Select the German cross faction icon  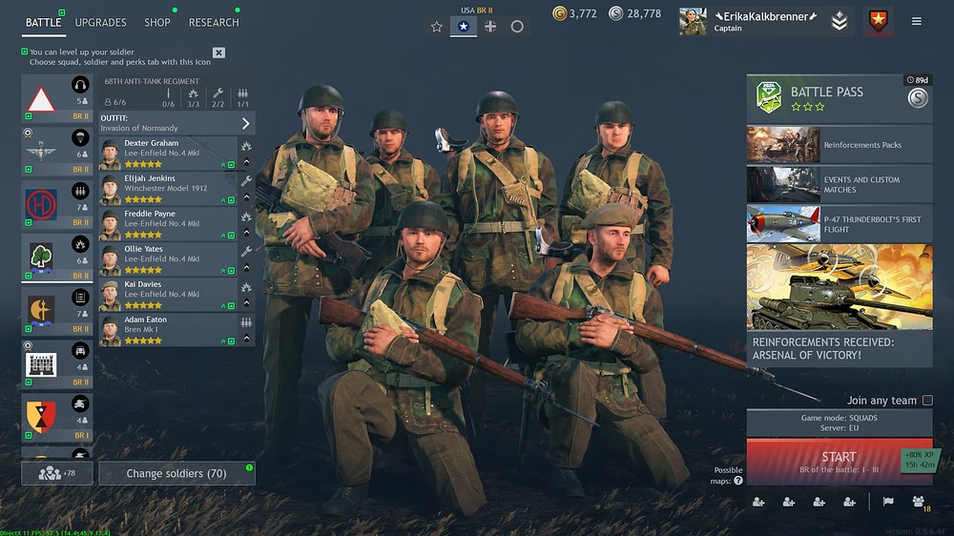(x=490, y=26)
